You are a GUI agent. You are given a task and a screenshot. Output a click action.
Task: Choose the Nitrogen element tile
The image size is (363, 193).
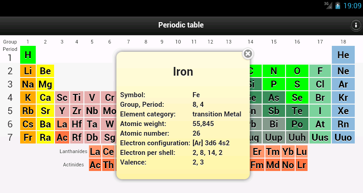point(274,71)
